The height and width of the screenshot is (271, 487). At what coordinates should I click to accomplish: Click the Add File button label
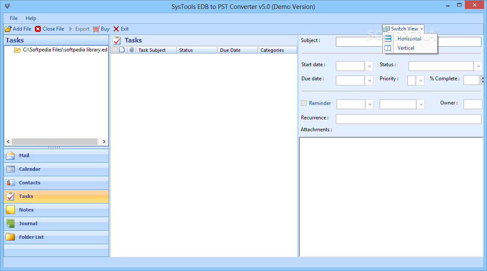(x=22, y=29)
